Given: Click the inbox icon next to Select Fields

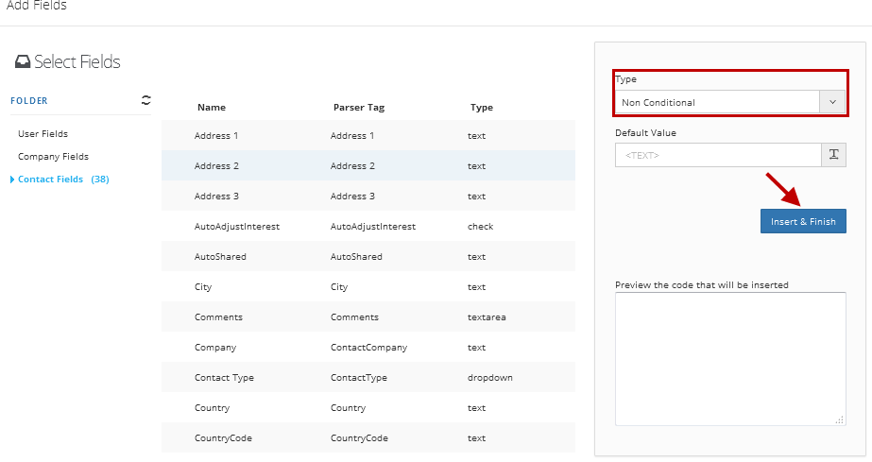Looking at the screenshot, I should 23,61.
